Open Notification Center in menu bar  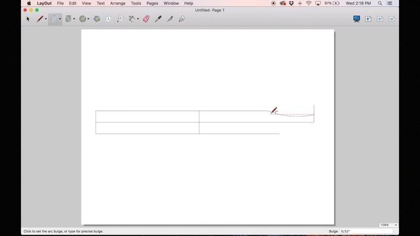coord(390,3)
